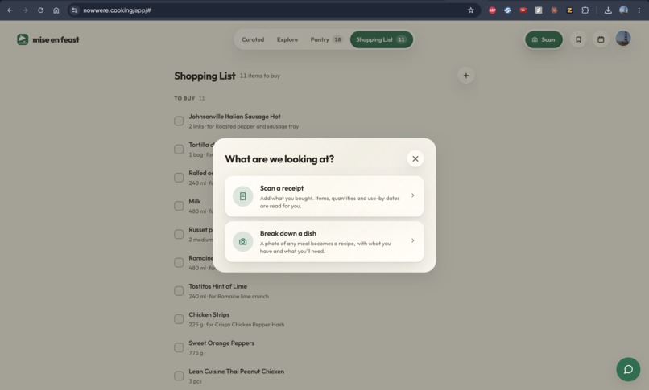Open the ABP ad blocker extension
The width and height of the screenshot is (649, 390).
click(x=492, y=10)
